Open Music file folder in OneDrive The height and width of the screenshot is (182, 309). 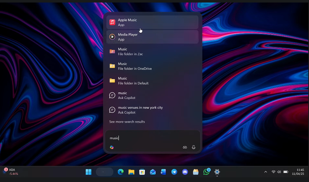(152, 66)
